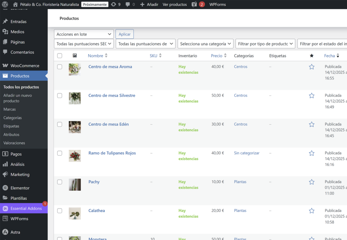The width and height of the screenshot is (347, 240).
Task: Feature Ramo de Tulipanes Rojos with star
Action: pyautogui.click(x=312, y=153)
